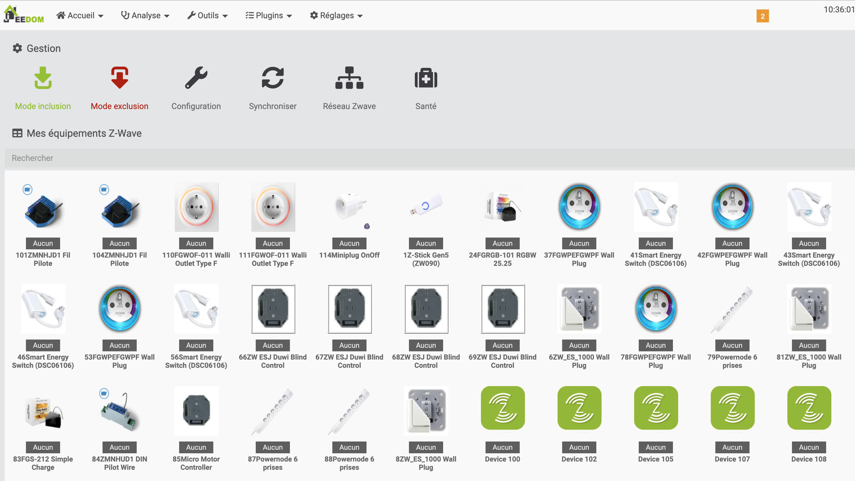Image resolution: width=855 pixels, height=481 pixels.
Task: Click the Jeedom logo
Action: tap(24, 14)
